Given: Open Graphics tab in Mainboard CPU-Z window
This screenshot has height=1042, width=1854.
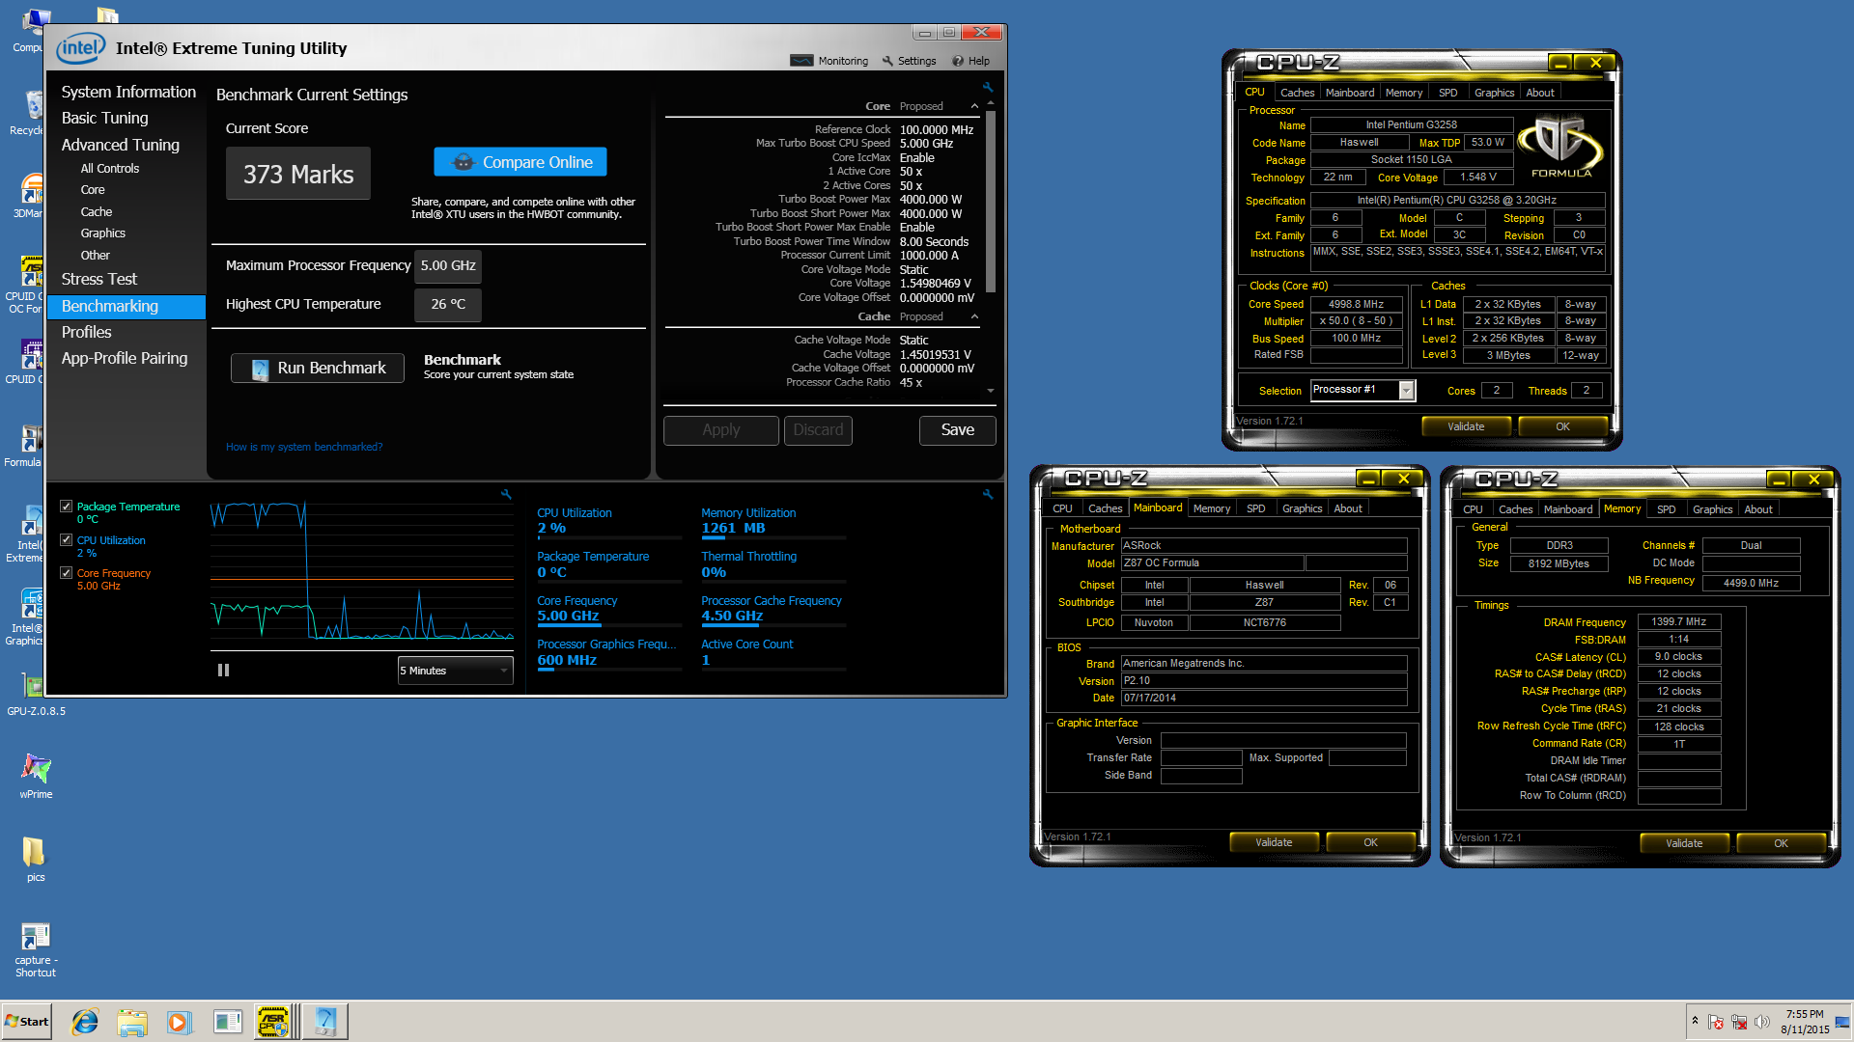Looking at the screenshot, I should [1302, 508].
